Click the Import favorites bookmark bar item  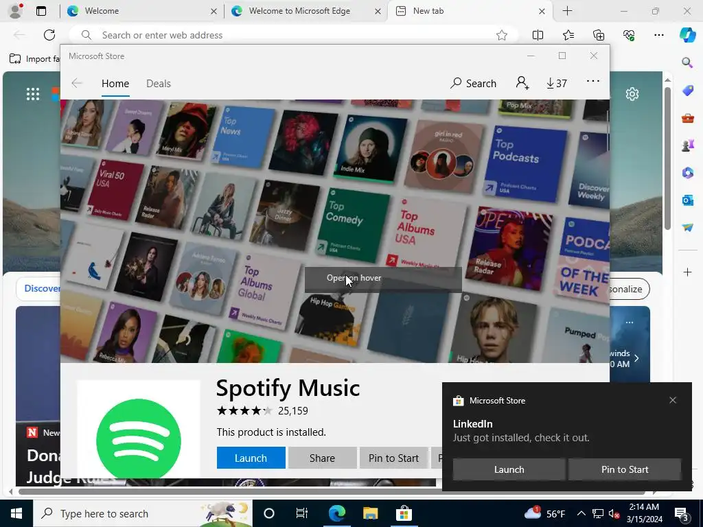click(x=34, y=59)
